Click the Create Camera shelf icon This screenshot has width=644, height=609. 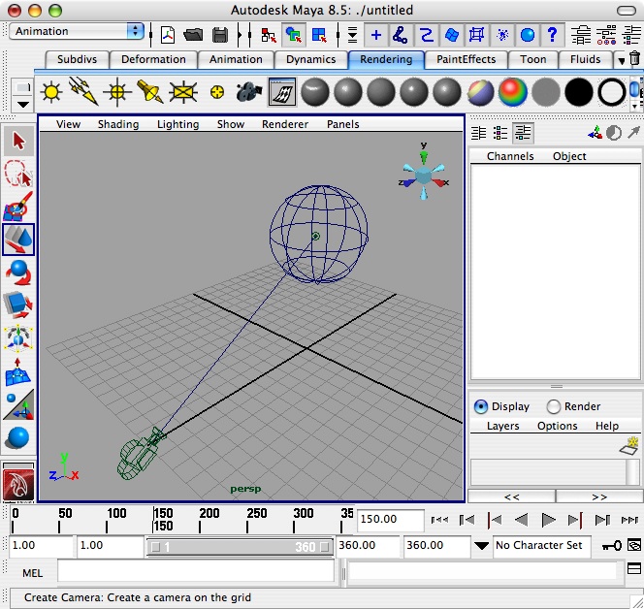point(249,93)
